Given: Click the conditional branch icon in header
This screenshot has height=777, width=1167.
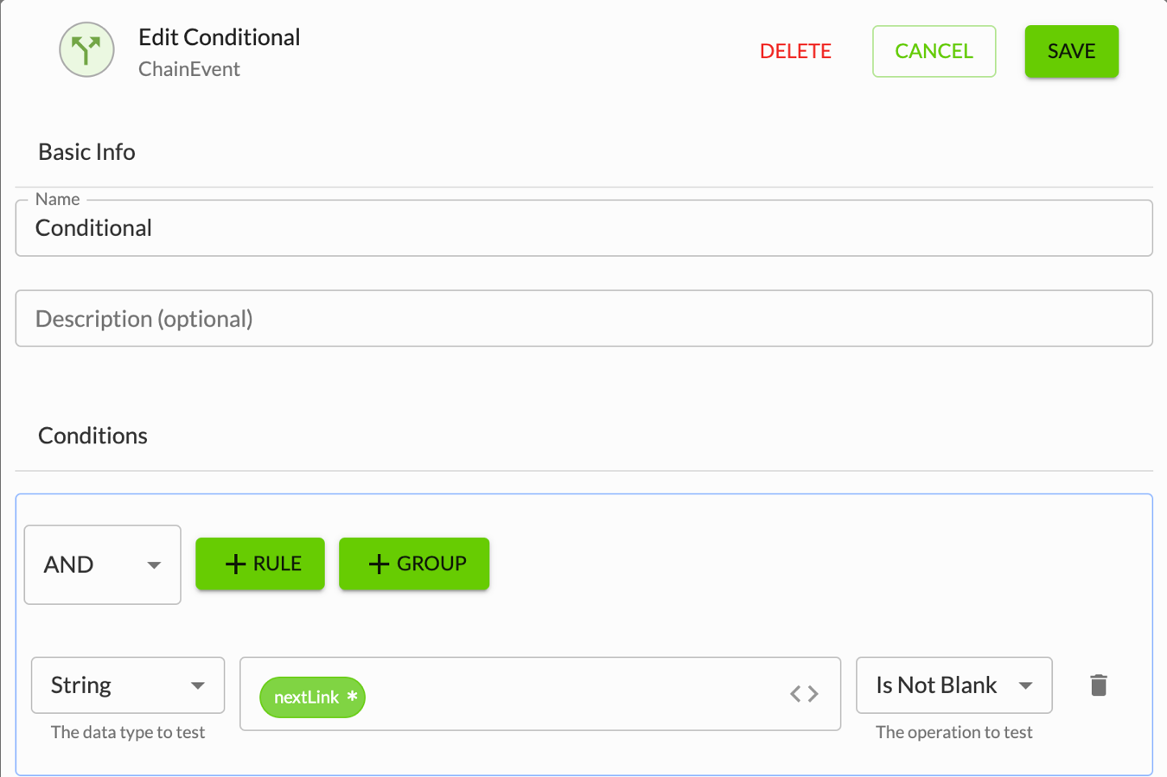Looking at the screenshot, I should [86, 50].
